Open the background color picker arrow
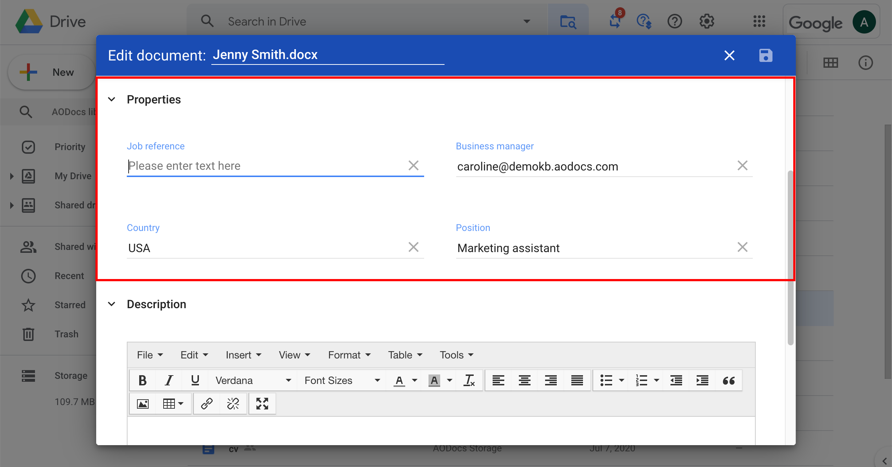 point(449,380)
